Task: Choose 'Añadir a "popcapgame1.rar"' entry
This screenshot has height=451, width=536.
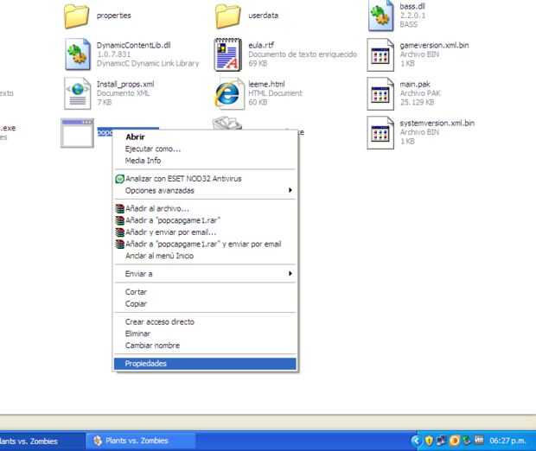Action: point(205,220)
